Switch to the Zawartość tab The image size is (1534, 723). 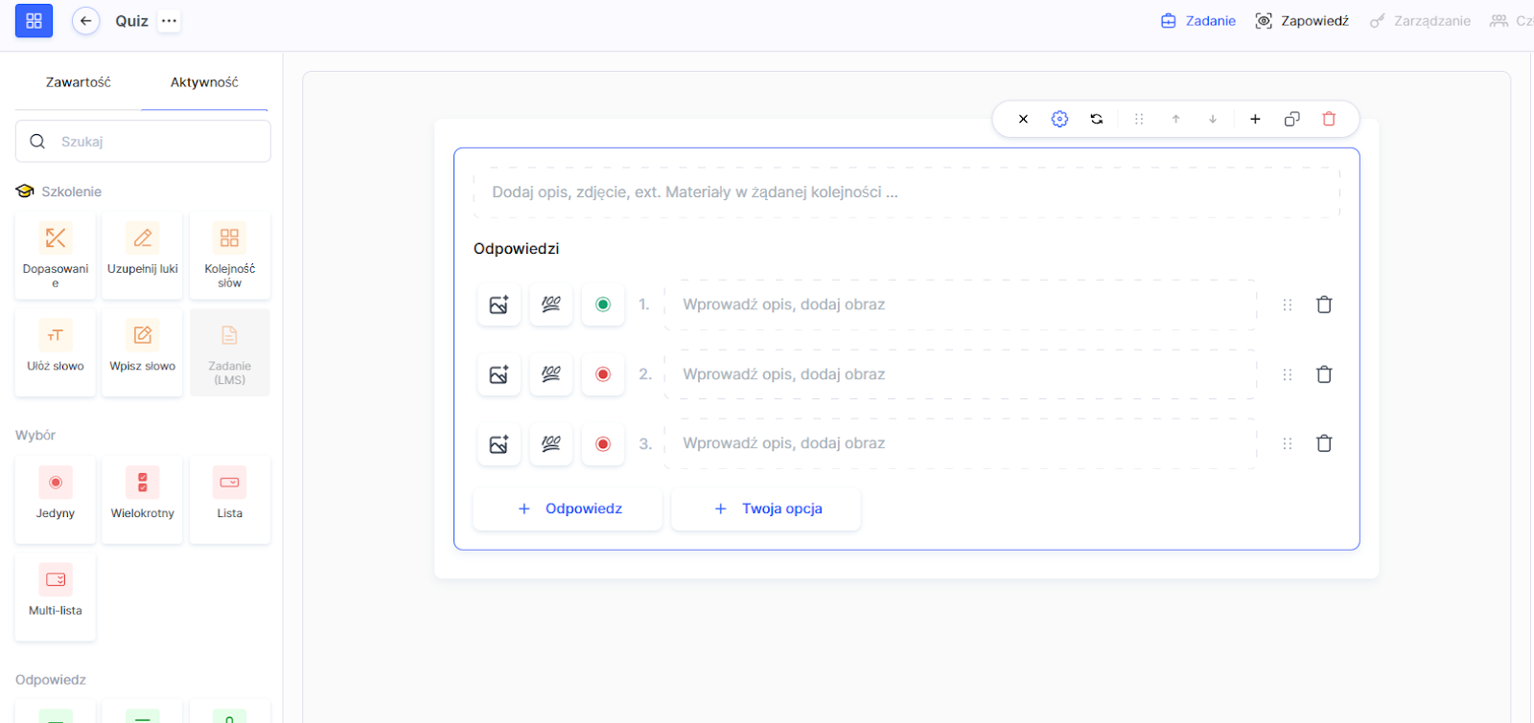pos(79,82)
